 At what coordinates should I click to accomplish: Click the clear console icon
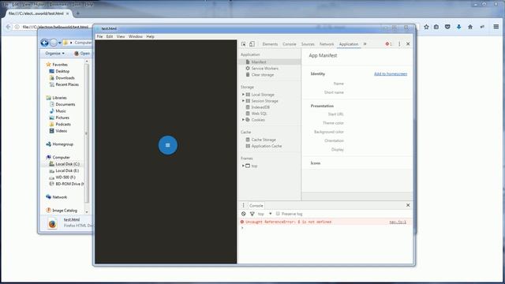[244, 214]
